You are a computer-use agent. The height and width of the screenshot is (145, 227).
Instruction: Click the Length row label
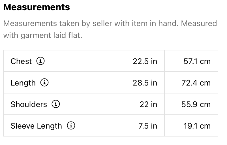(23, 83)
